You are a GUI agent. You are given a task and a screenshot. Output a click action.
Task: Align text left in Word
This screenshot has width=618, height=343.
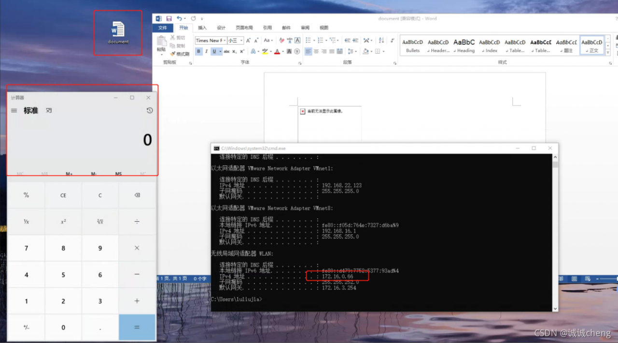[x=308, y=51]
